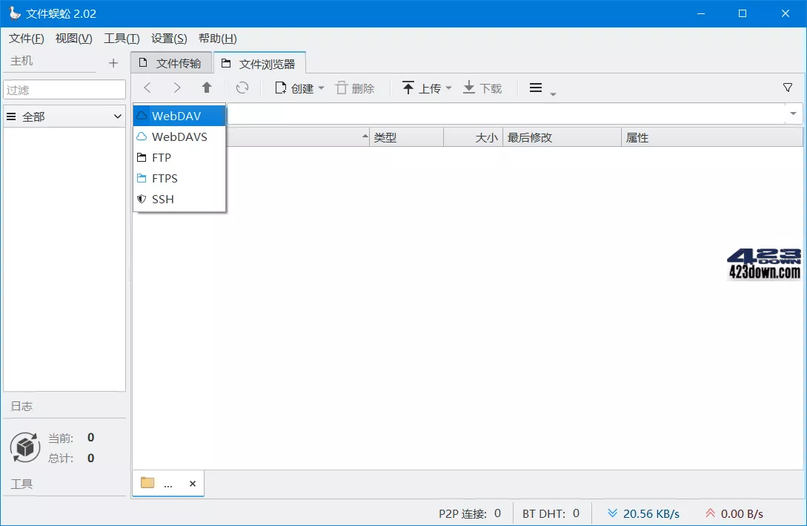
Task: Open the 工具(T) menu
Action: click(121, 38)
